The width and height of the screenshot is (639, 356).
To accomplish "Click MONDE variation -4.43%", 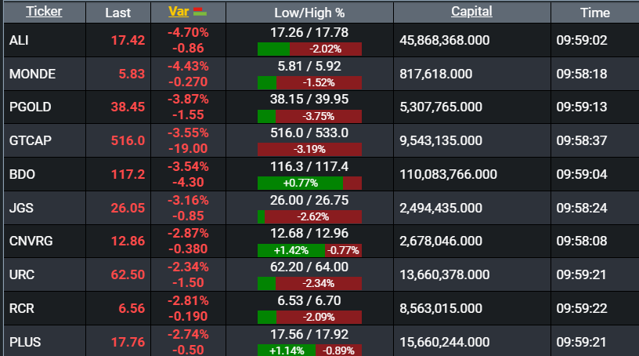I will (x=188, y=66).
